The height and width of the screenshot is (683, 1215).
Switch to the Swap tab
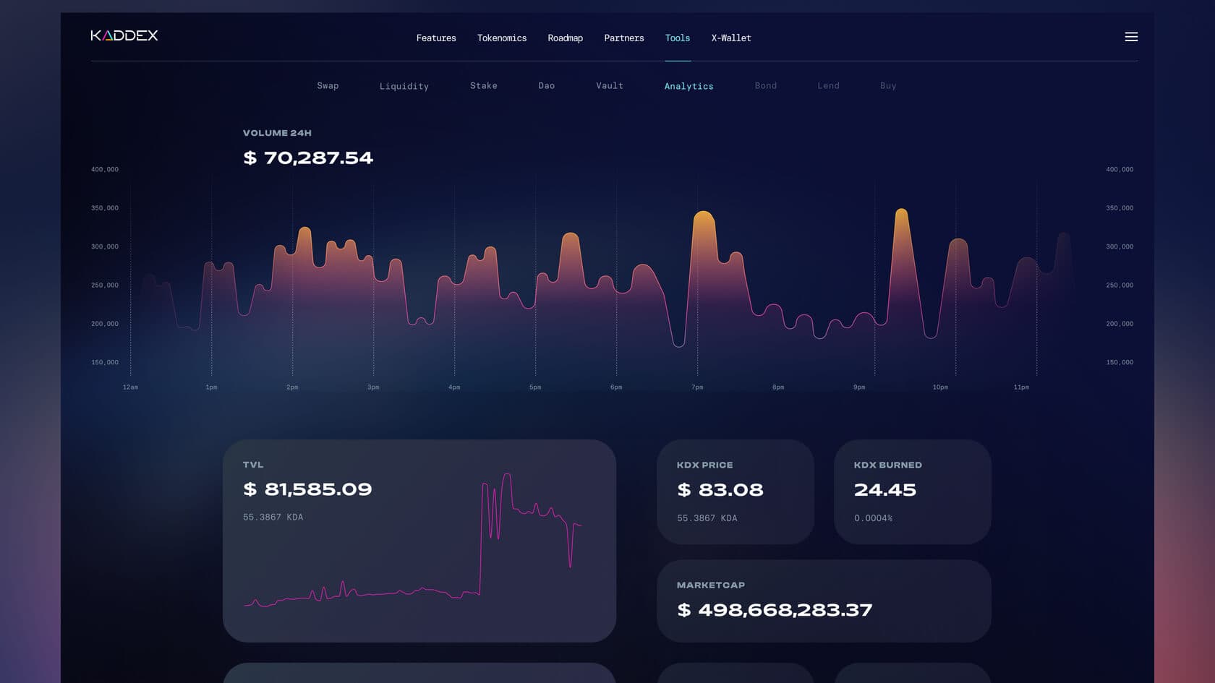click(328, 85)
